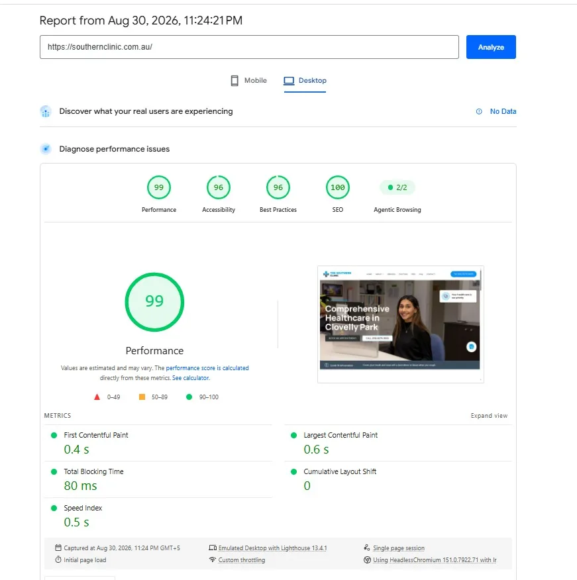Image resolution: width=577 pixels, height=580 pixels.
Task: Open the Agentic Browsing 2/2 badge
Action: [397, 187]
